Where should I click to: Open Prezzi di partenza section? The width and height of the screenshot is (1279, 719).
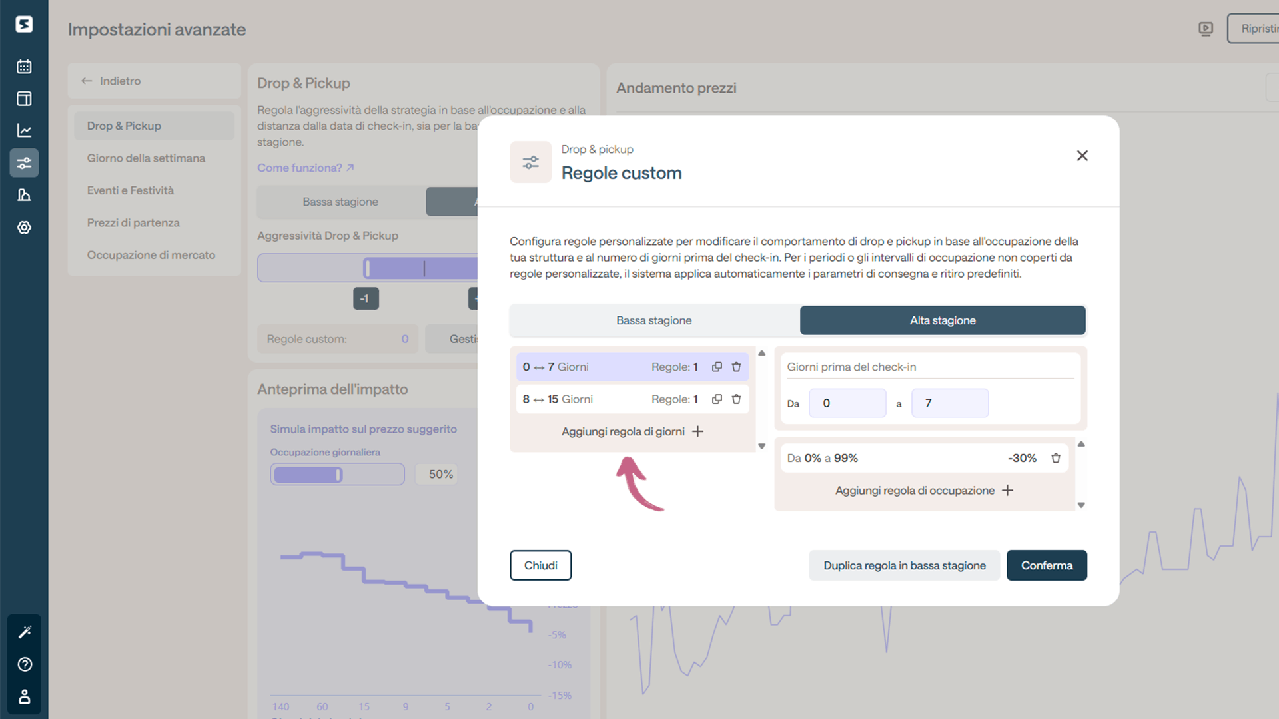pos(133,223)
